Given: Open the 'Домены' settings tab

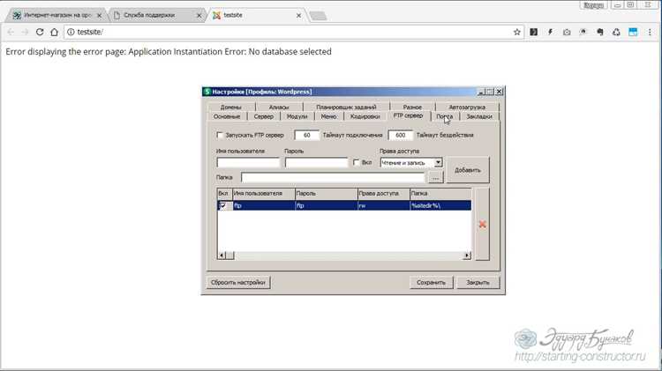Looking at the screenshot, I should (x=231, y=108).
